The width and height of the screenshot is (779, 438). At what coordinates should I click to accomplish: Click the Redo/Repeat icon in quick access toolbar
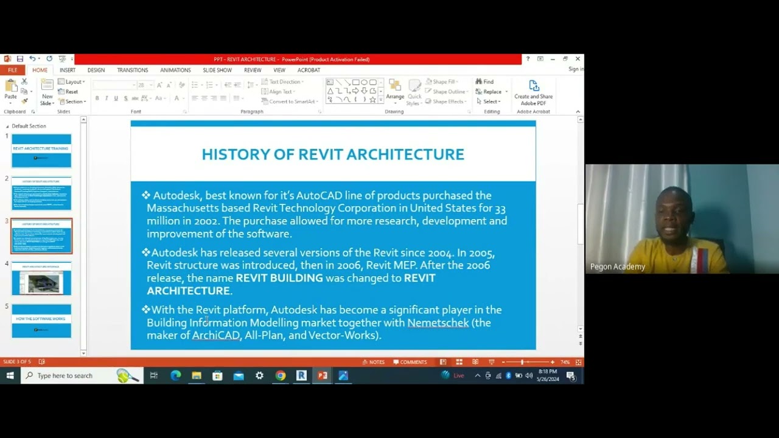tap(49, 59)
